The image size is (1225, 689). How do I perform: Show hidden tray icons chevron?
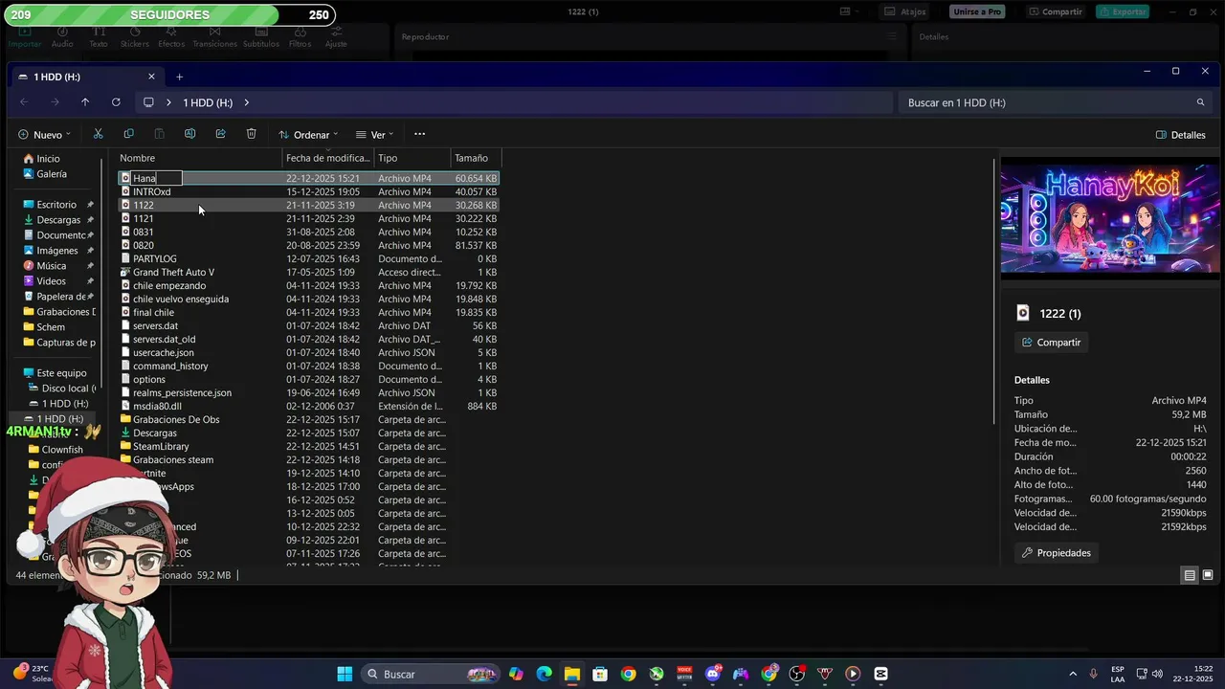click(x=1072, y=674)
